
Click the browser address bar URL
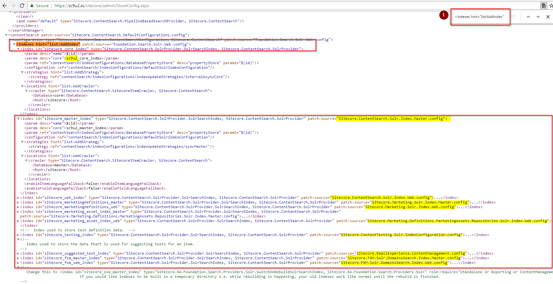coord(102,6)
